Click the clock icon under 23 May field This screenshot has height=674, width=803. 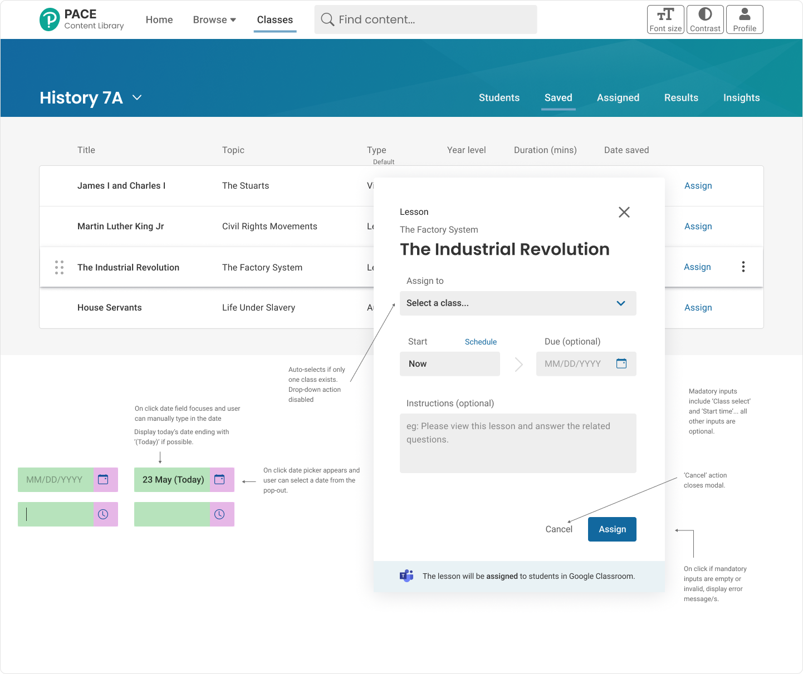(219, 514)
